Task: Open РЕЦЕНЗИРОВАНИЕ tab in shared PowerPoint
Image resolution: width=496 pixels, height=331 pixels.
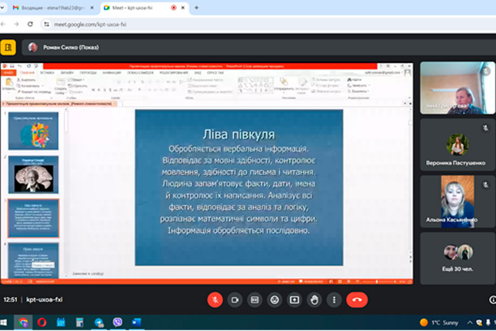Action: (174, 73)
